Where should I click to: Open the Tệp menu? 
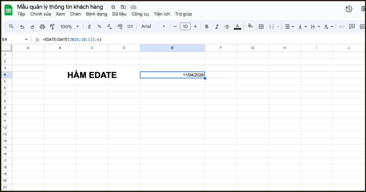(21, 14)
